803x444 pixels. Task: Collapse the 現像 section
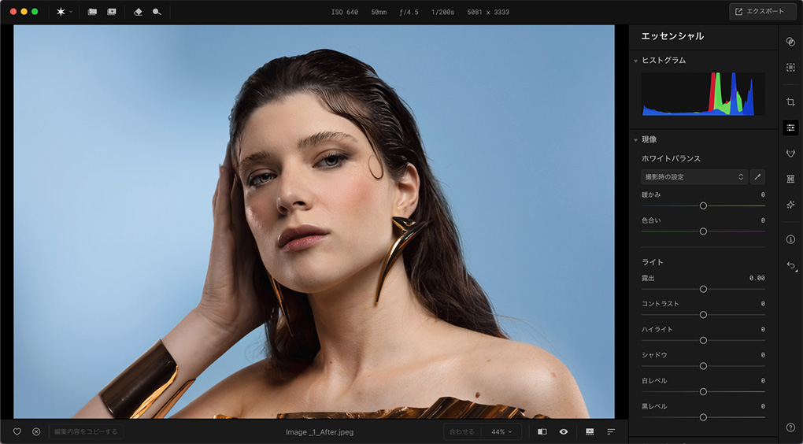635,140
